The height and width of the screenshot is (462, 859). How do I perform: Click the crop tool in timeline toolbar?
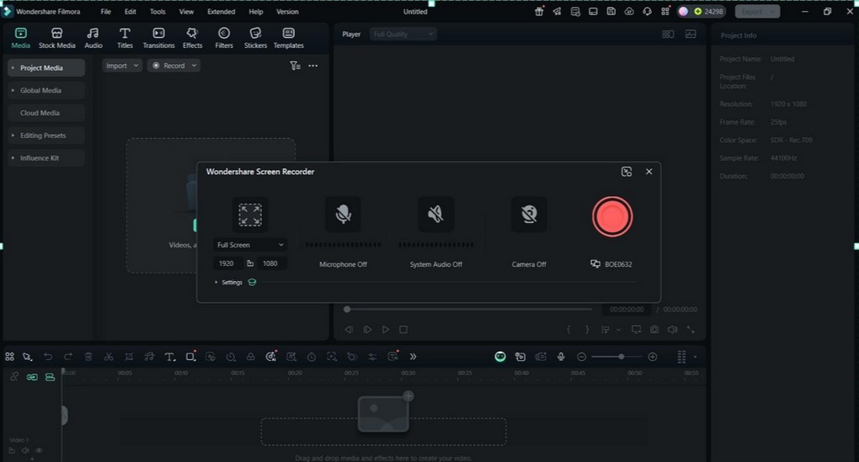click(129, 357)
